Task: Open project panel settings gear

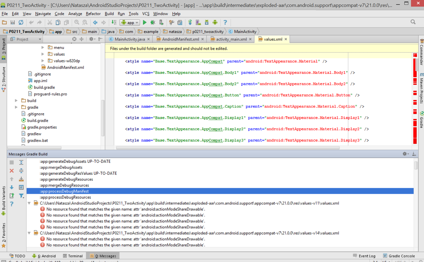Action: point(92,39)
